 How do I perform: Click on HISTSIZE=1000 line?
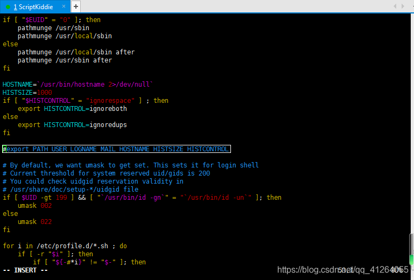[x=27, y=93]
